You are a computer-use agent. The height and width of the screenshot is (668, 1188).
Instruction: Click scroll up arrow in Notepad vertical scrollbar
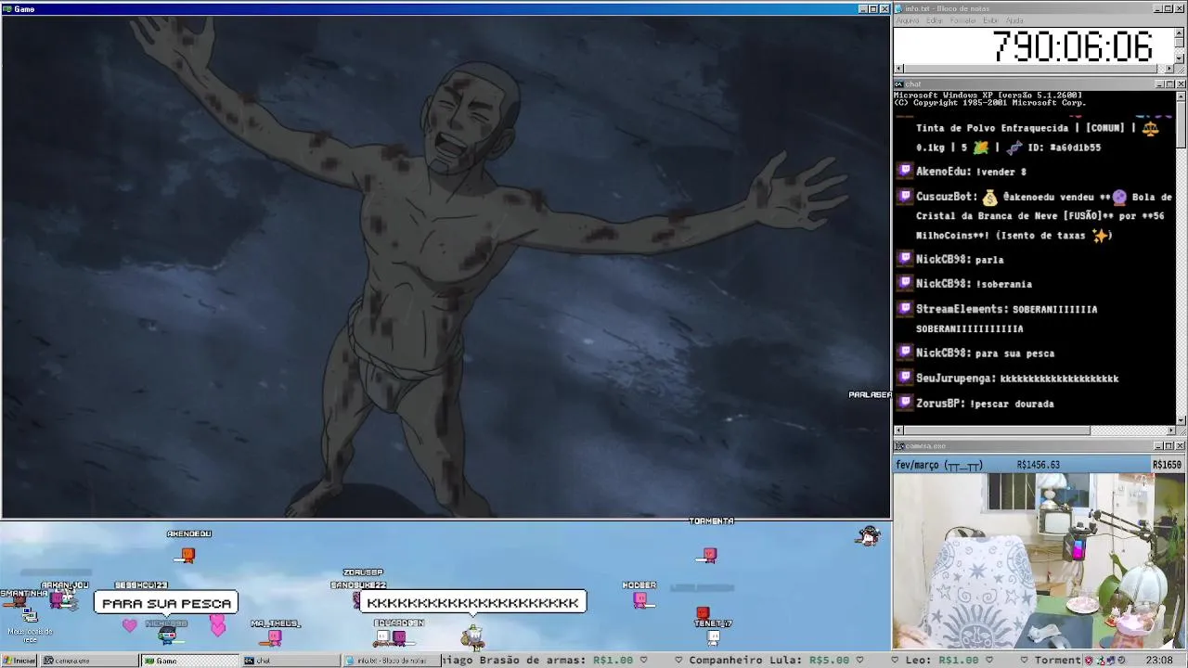click(1180, 32)
